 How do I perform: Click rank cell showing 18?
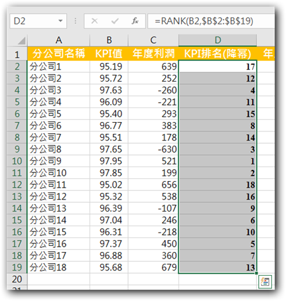point(218,184)
